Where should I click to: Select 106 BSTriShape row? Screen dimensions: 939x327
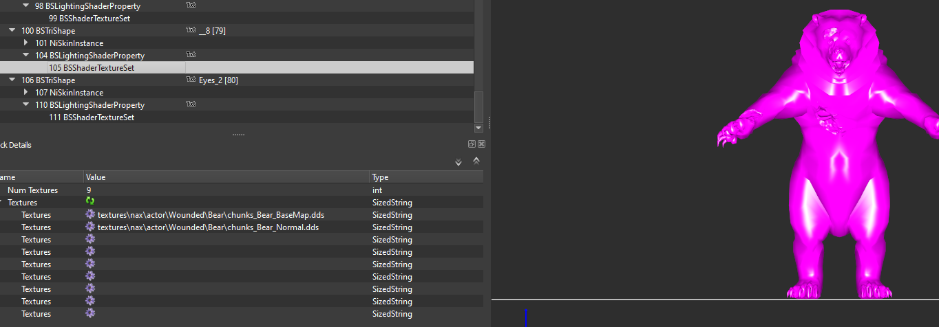point(48,80)
